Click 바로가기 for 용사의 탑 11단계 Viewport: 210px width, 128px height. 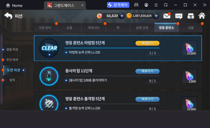(x=147, y=71)
